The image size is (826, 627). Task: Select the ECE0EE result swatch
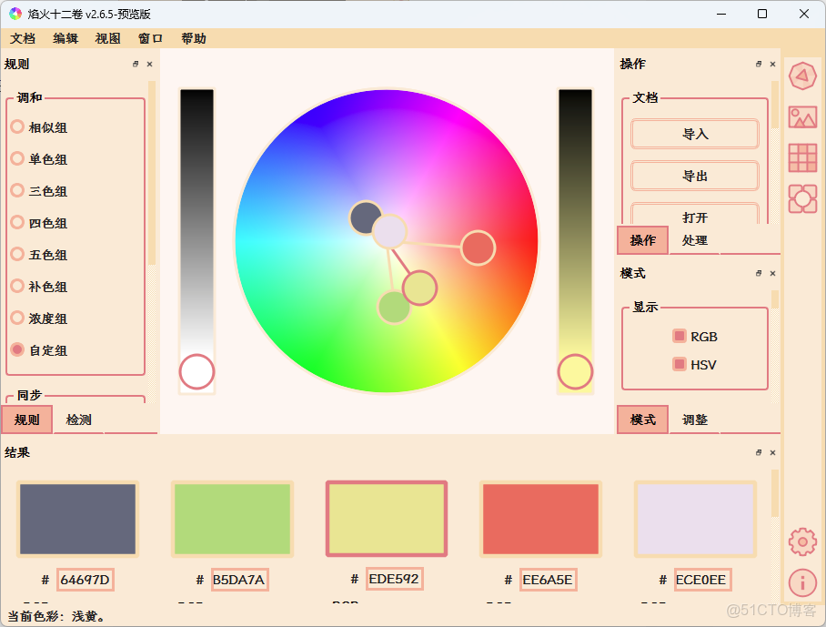[x=695, y=519]
